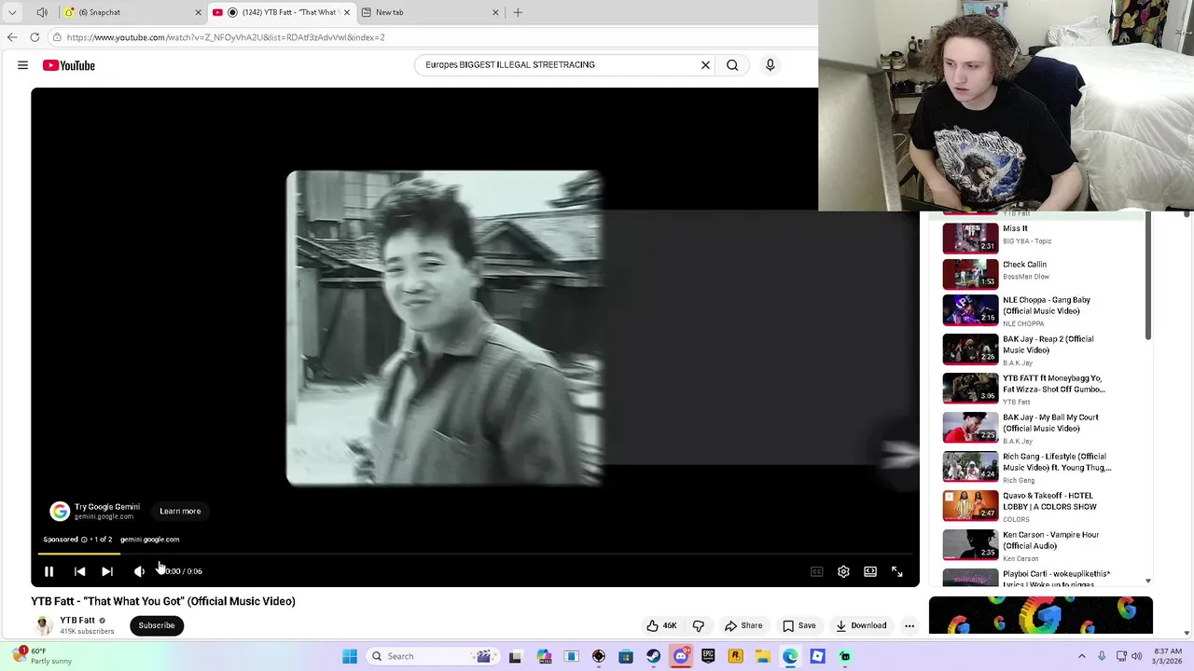Open File Explorer from the taskbar
This screenshot has height=671, width=1194.
[762, 656]
